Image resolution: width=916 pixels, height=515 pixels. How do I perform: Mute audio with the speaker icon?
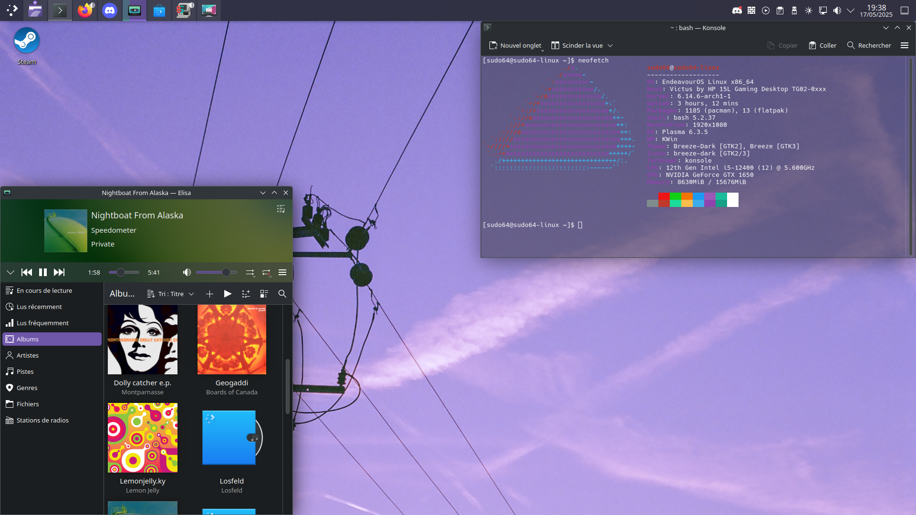(187, 272)
